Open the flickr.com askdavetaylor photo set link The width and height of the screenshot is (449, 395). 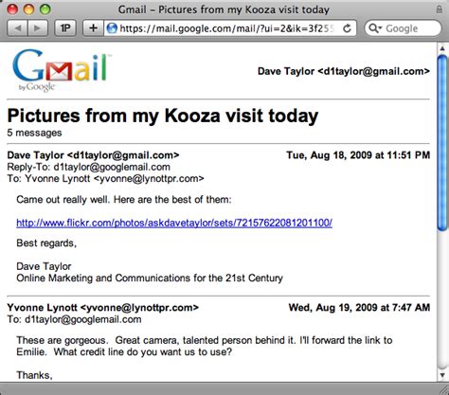[174, 223]
